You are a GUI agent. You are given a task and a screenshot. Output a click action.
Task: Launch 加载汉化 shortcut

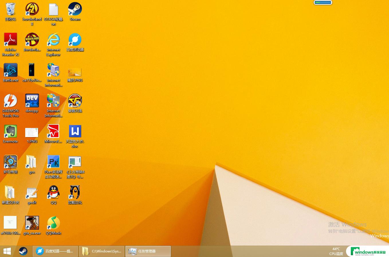pyautogui.click(x=75, y=195)
